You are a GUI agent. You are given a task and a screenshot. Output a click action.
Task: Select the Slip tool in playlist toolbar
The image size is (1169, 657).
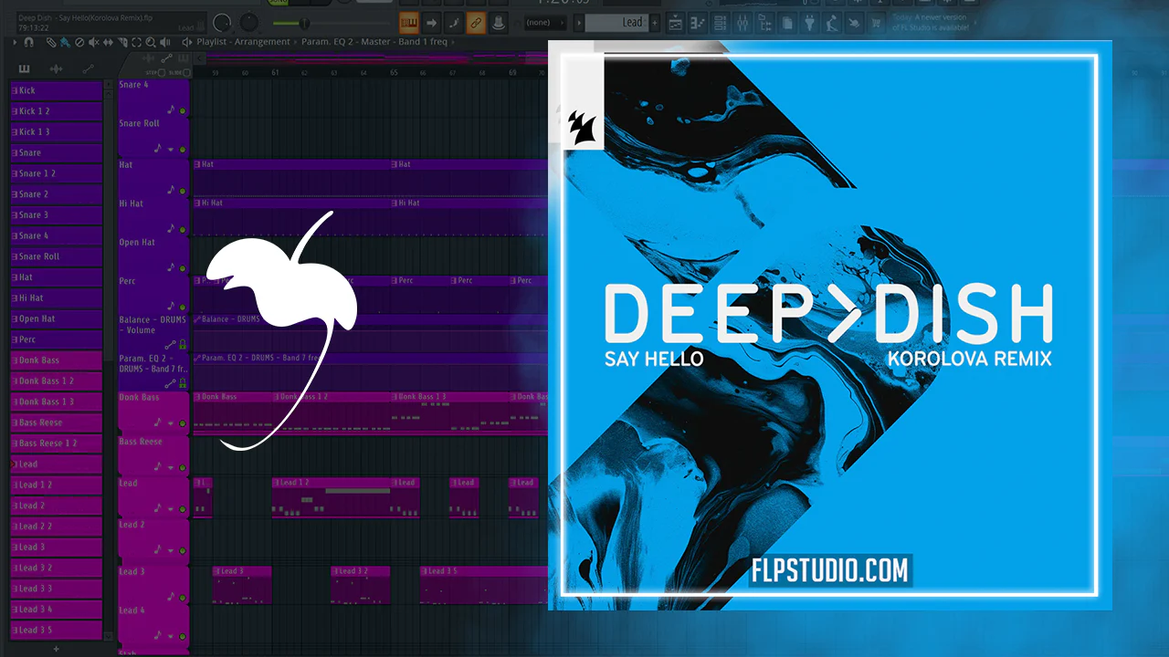[x=108, y=42]
